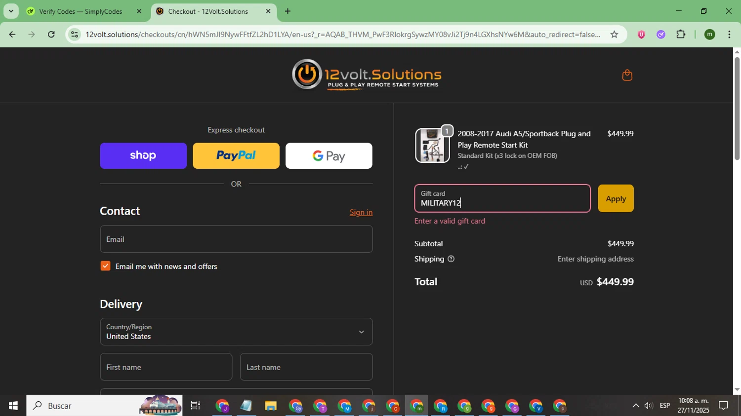The height and width of the screenshot is (416, 741).
Task: Open Chrome profile J on taskbar
Action: [x=222, y=406]
